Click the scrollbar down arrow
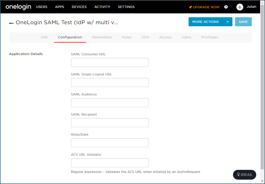The width and height of the screenshot is (265, 184). [262, 181]
